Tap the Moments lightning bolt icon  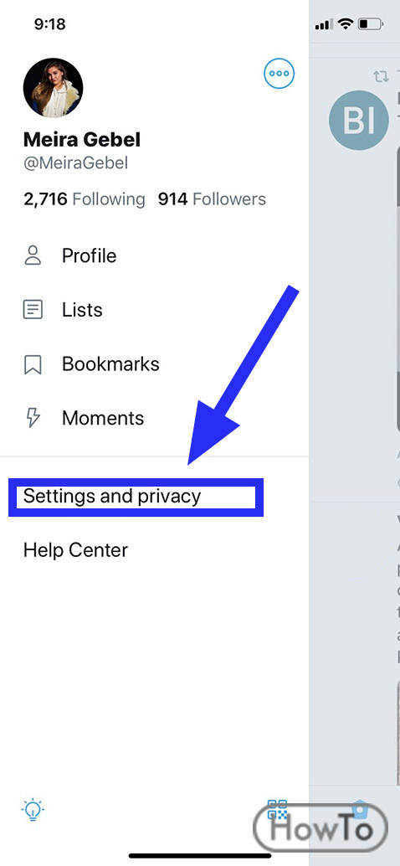(x=33, y=418)
